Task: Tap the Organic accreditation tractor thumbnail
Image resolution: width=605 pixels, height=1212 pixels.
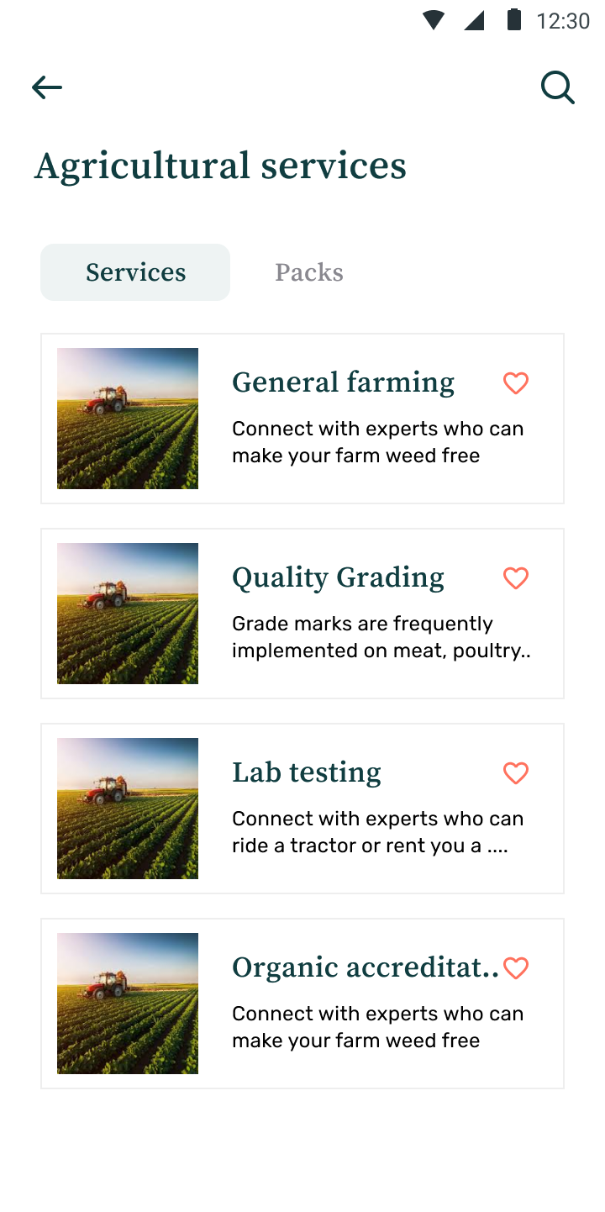Action: point(128,1004)
